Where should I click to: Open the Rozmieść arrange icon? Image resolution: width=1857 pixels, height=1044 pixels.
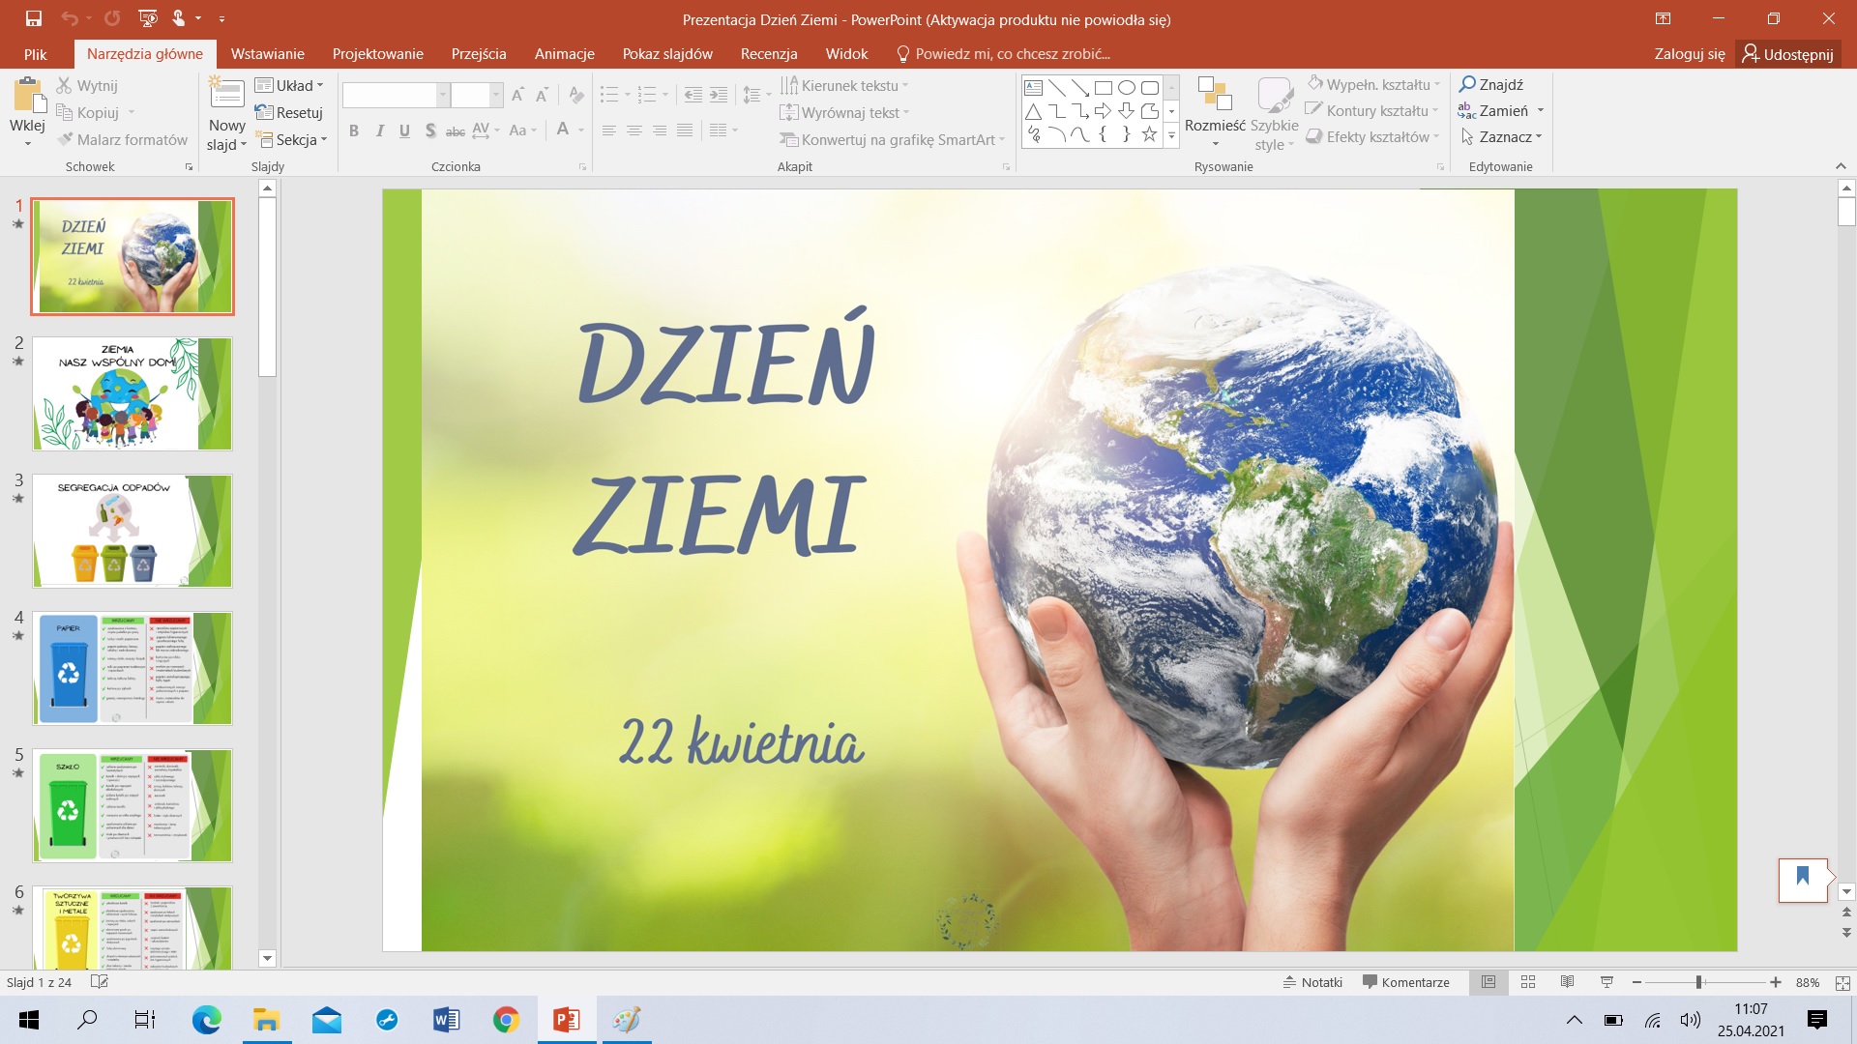point(1214,96)
